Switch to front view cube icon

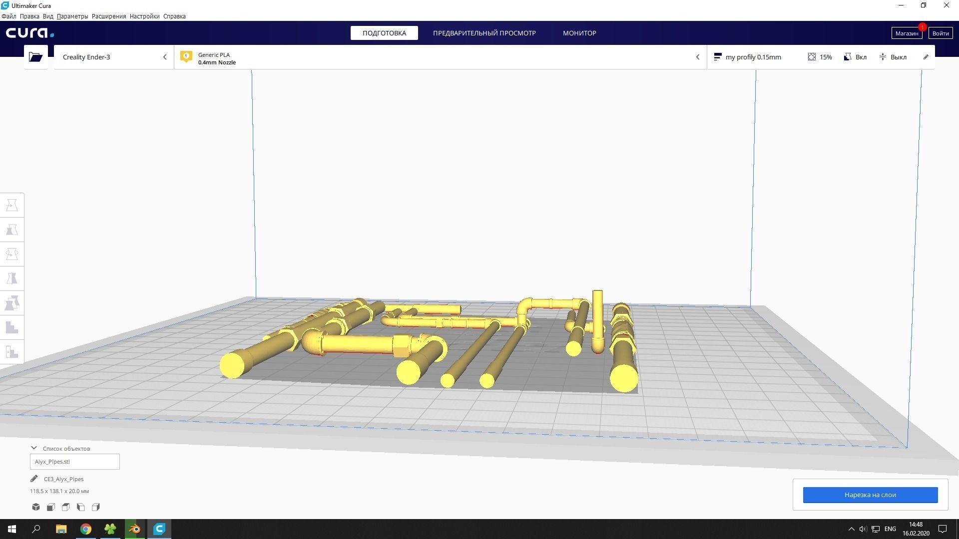[x=51, y=507]
